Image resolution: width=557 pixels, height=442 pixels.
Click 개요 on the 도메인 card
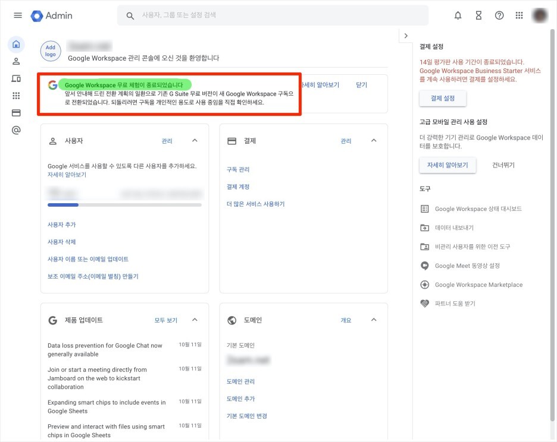pyautogui.click(x=346, y=320)
